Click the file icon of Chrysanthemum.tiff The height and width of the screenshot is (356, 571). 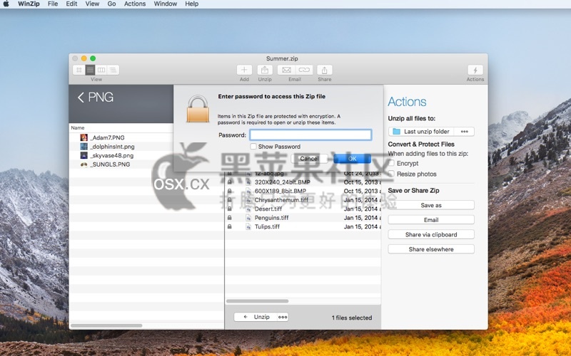click(x=248, y=200)
